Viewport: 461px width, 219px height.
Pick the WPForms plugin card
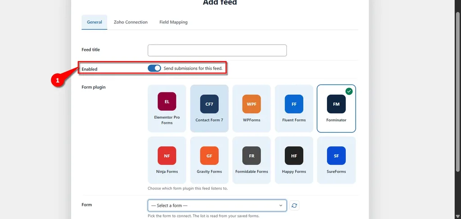point(252,109)
